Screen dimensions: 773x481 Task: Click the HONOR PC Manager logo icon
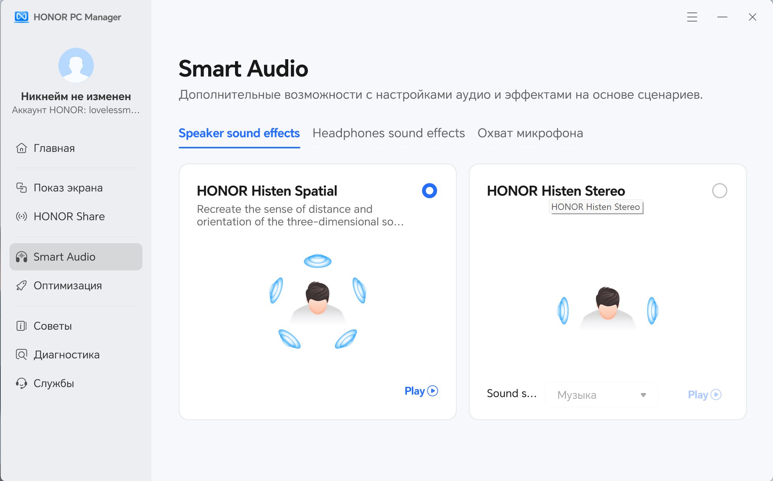pyautogui.click(x=22, y=17)
